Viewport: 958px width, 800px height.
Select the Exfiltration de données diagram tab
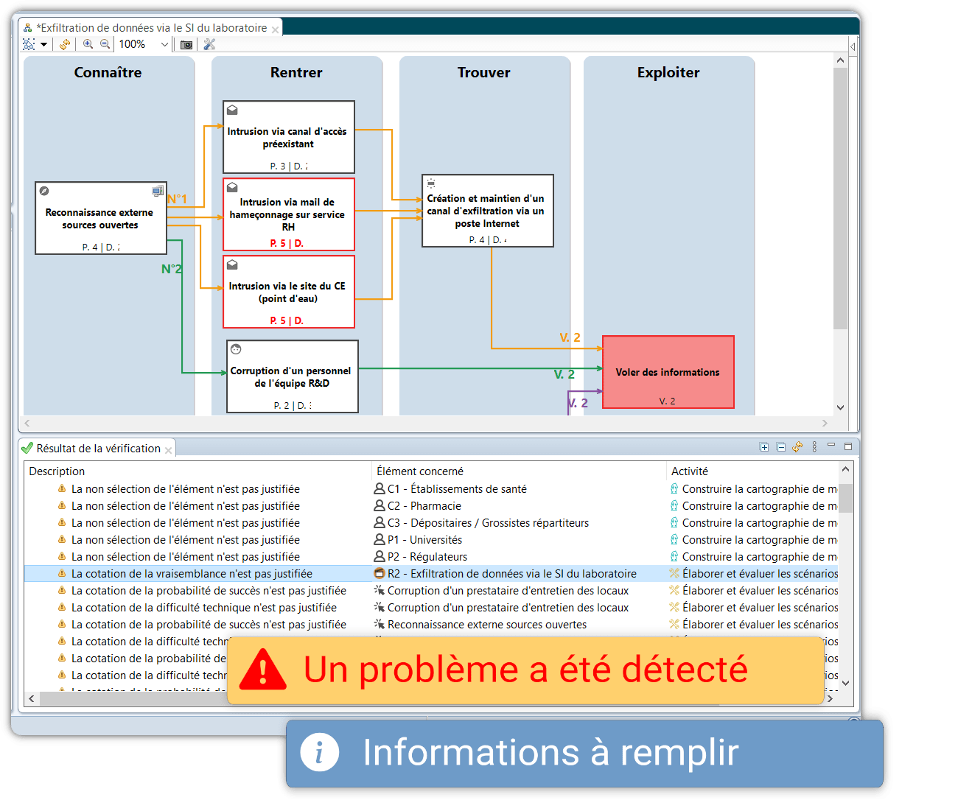(151, 28)
